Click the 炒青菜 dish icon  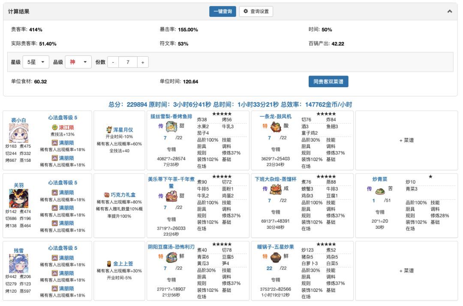pyautogui.click(x=380, y=191)
